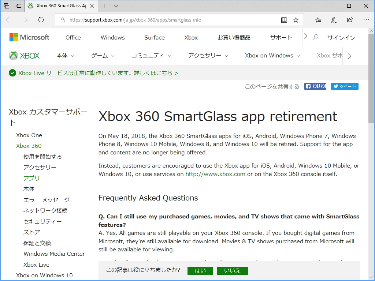Click Xbox カスタマーサポート heading link
This screenshot has height=281, width=375.
(x=48, y=117)
